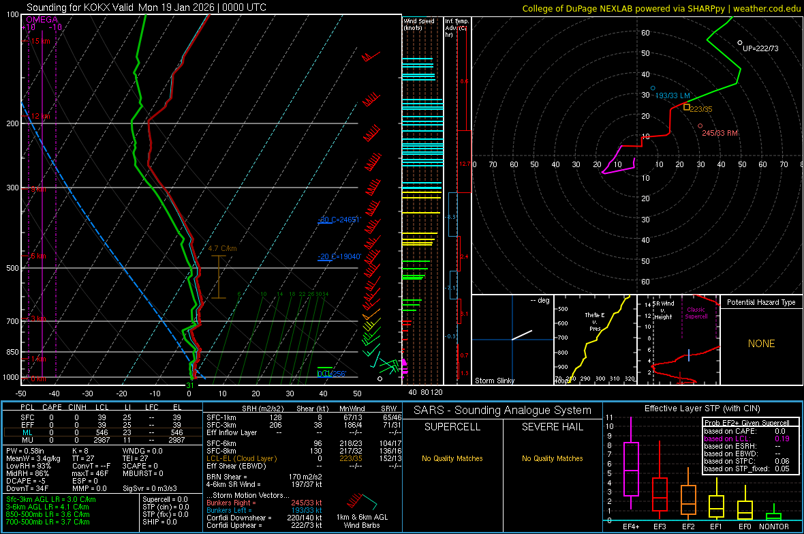Click No Quality Matches under SUPERCELL
Viewport: 804px width, 534px height.
point(452,458)
